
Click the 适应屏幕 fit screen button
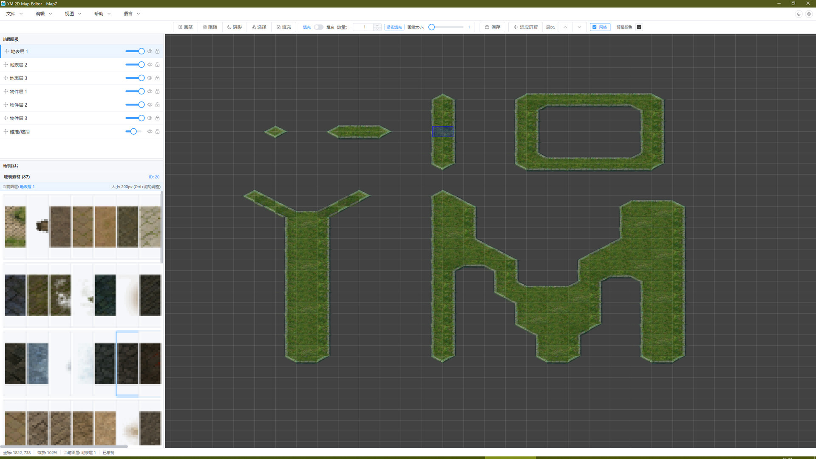(525, 27)
